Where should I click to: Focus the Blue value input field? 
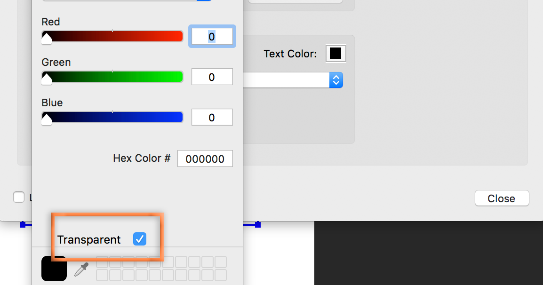(x=212, y=118)
